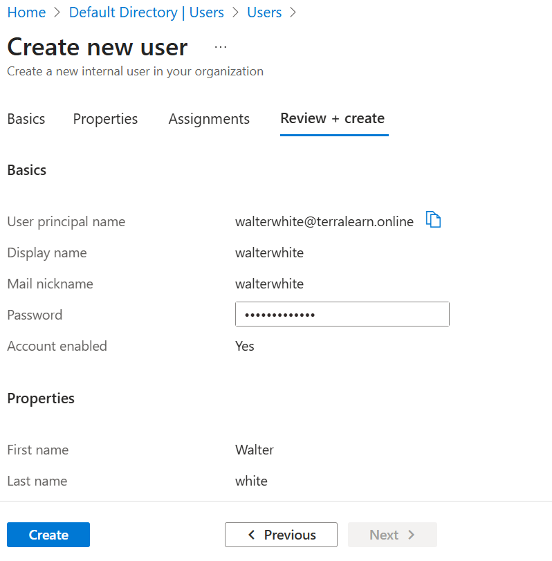Click the masked Password field

(x=342, y=314)
